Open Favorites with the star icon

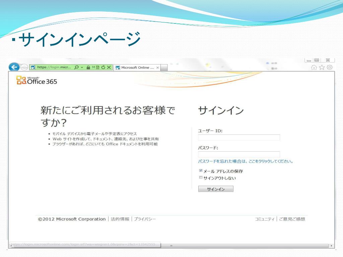tap(322, 67)
